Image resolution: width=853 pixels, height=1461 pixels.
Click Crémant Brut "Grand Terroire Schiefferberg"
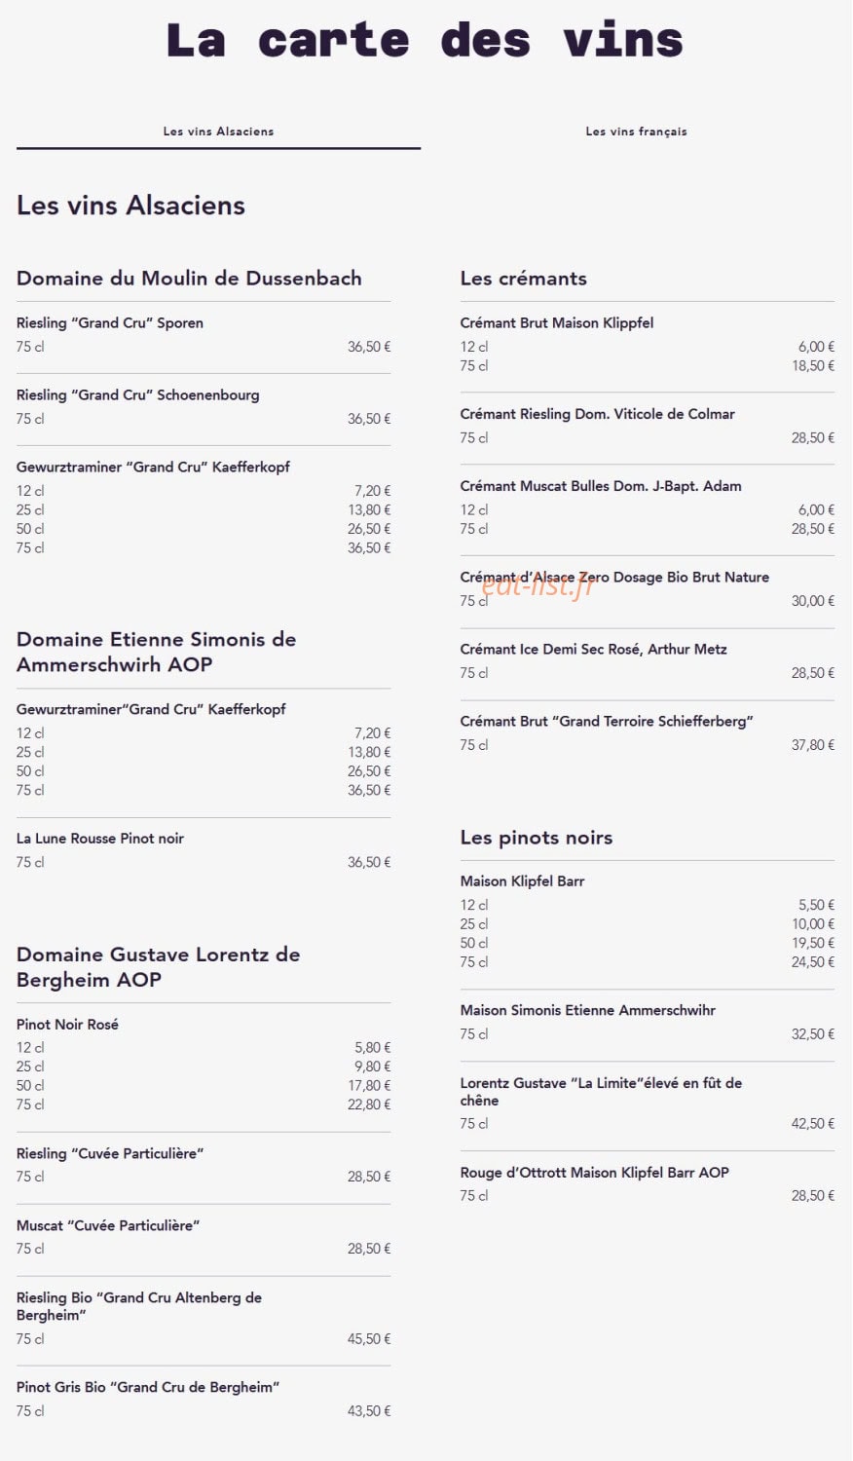click(x=607, y=722)
